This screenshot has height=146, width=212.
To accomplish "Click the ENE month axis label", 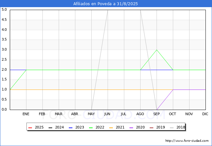I will 26,114.
